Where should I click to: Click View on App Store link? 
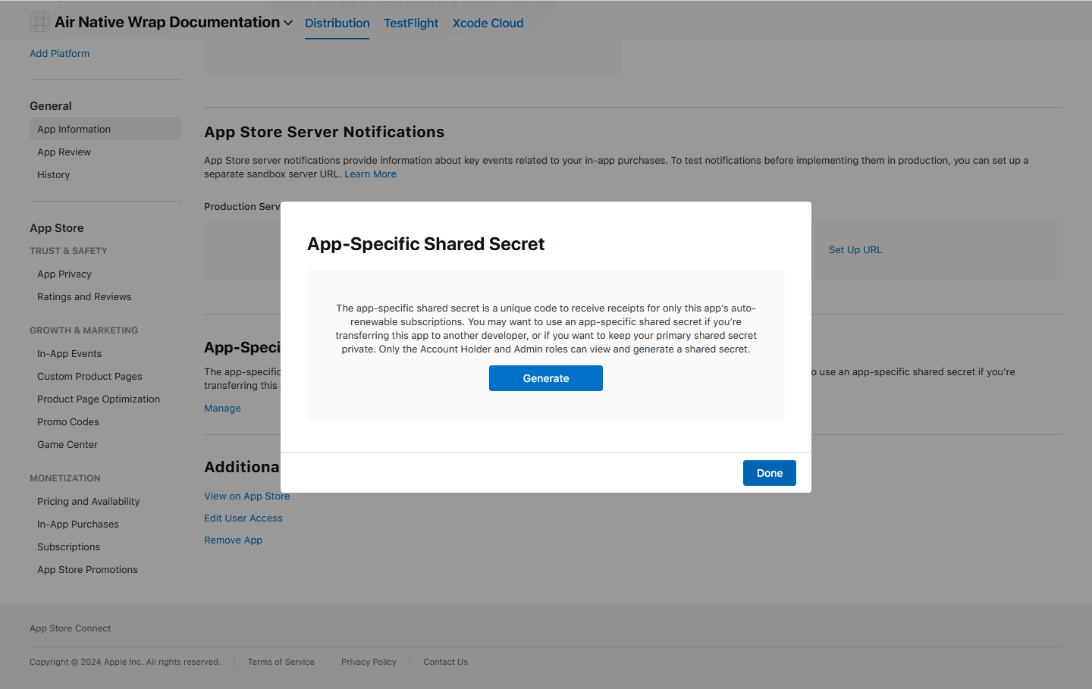(x=246, y=496)
